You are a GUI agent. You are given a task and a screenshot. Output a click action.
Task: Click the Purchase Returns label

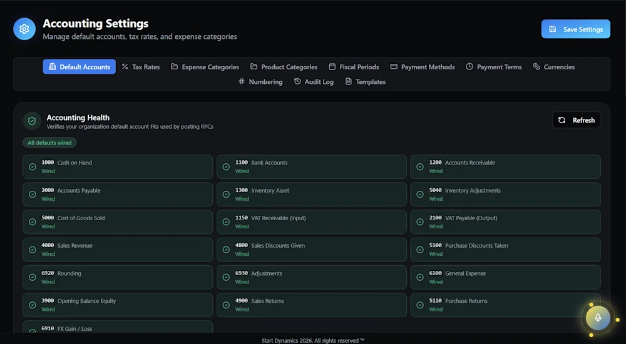(466, 301)
